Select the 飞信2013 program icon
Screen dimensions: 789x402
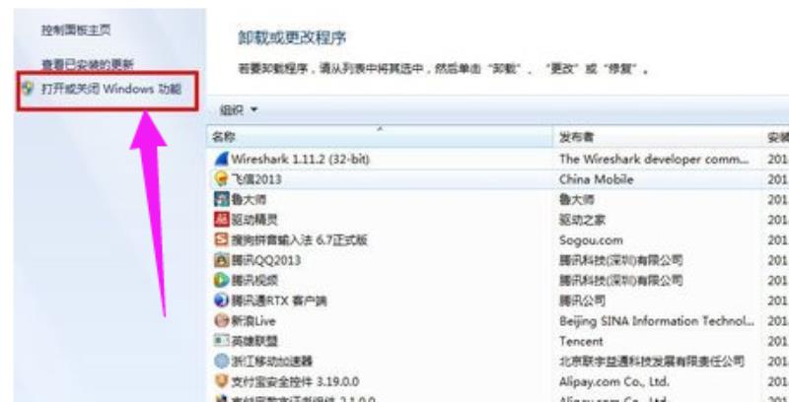[221, 179]
